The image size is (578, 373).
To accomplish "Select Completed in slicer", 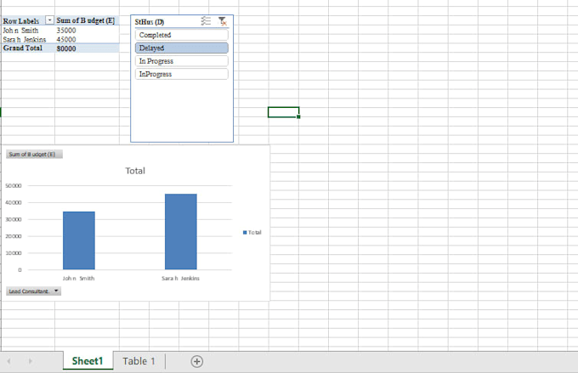I will click(x=182, y=35).
